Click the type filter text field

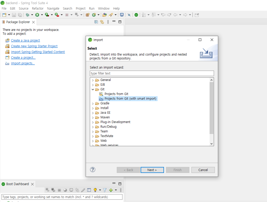pos(152,73)
